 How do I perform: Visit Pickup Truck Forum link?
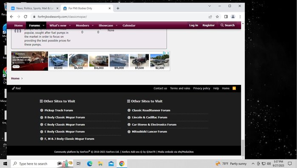[x=59, y=110]
